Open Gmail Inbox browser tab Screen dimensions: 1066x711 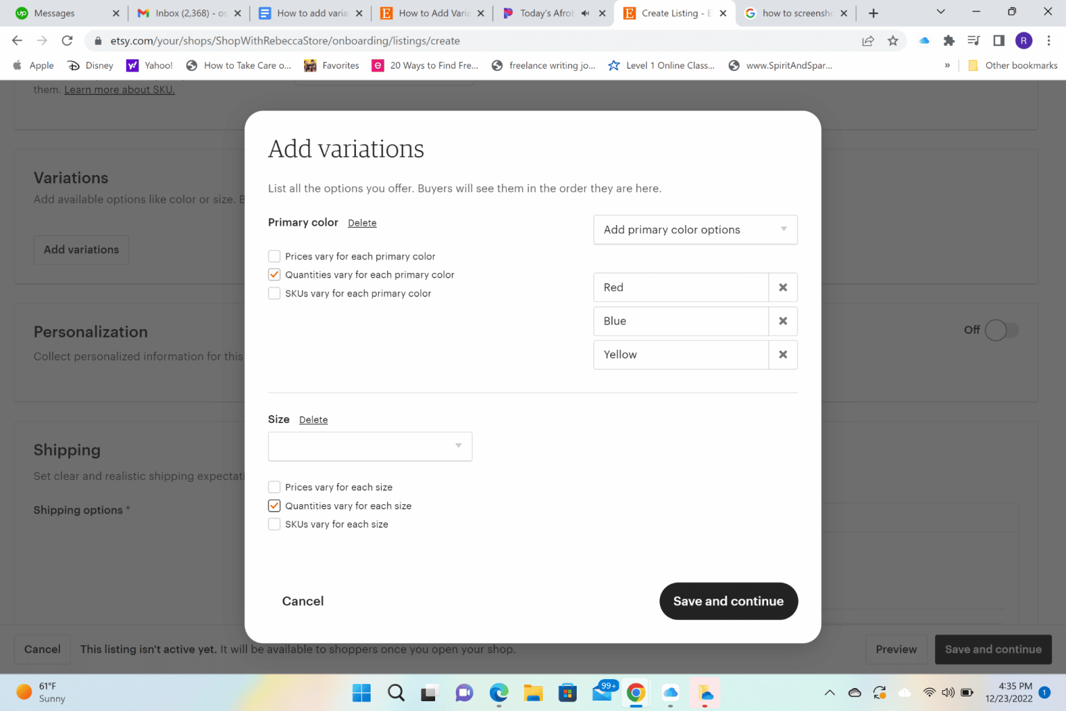pos(182,12)
